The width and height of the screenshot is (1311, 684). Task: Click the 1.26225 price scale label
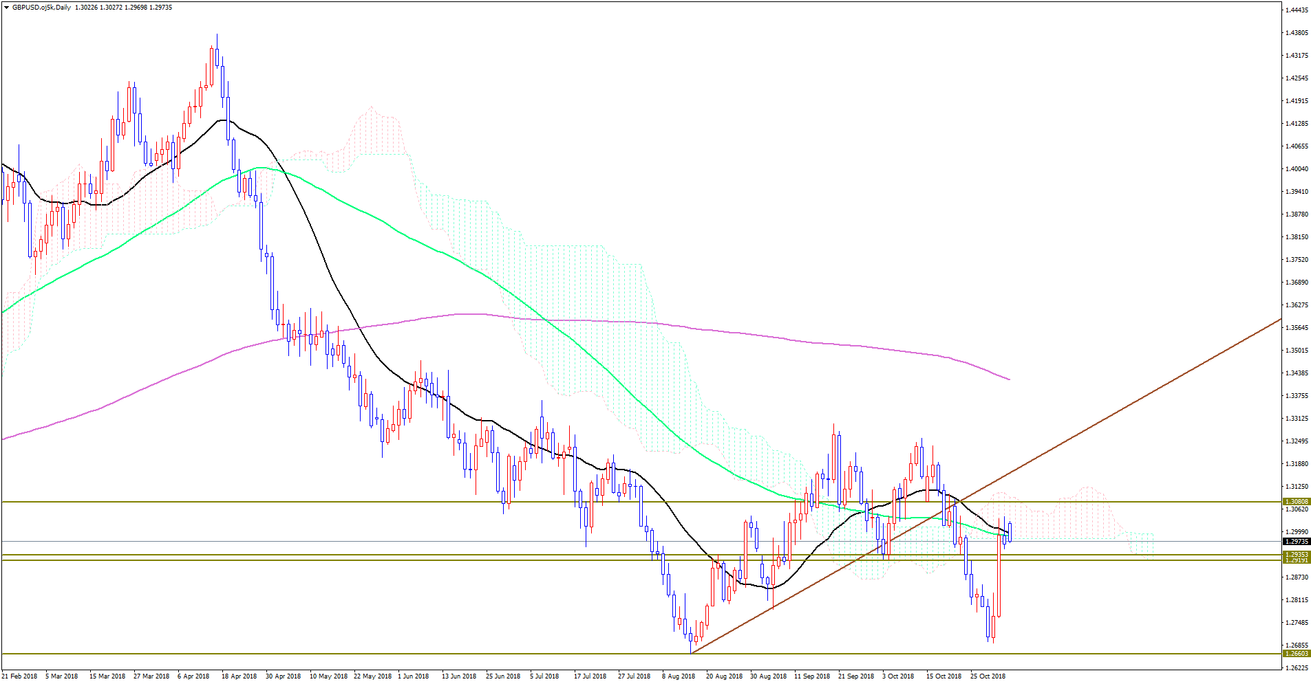point(1297,668)
